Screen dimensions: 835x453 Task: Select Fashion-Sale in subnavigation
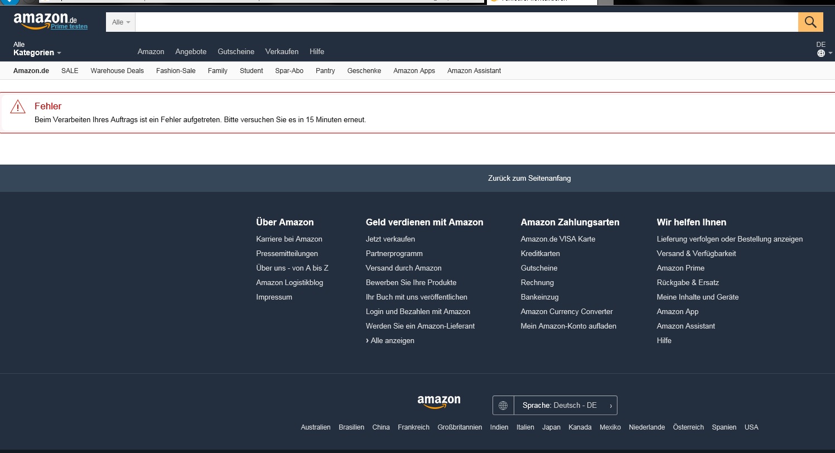coord(176,71)
